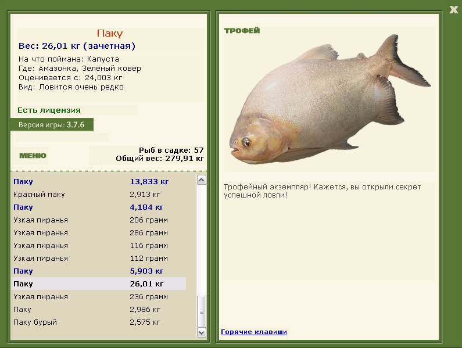The image size is (462, 348).
Task: Click the ТРОФЕЙ heading
Action: pyautogui.click(x=242, y=31)
